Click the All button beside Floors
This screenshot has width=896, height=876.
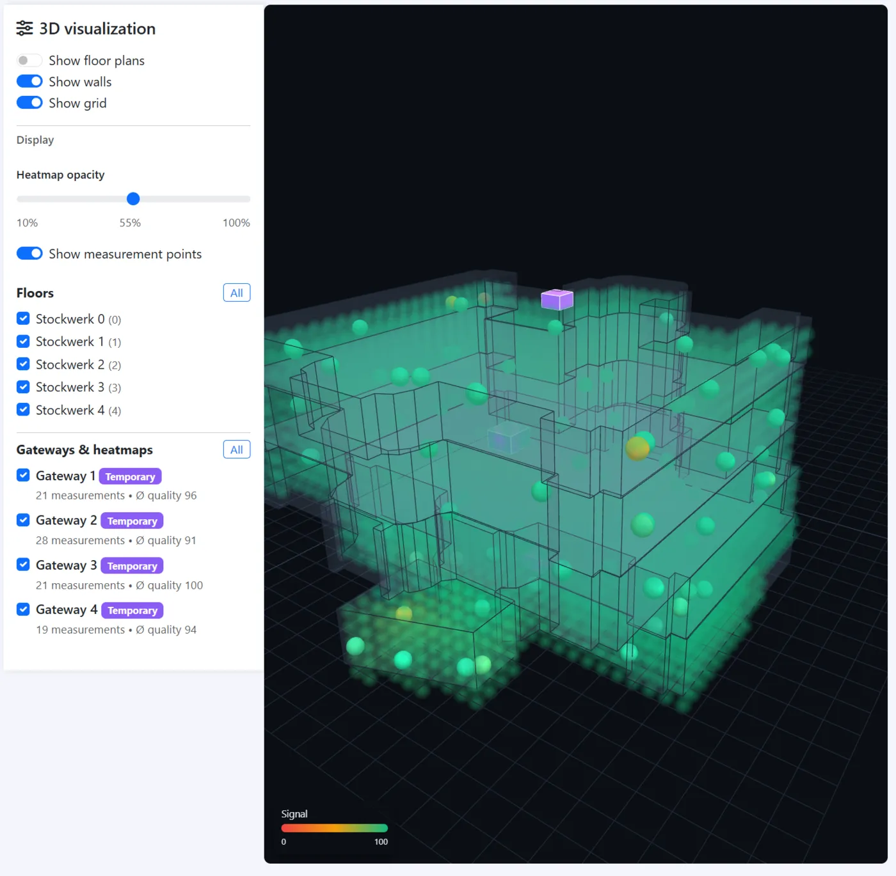click(x=237, y=293)
